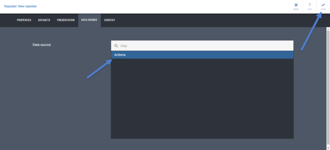The height and width of the screenshot is (150, 330).
Task: Confirm with the Close checkmark icon
Action: 323,5
